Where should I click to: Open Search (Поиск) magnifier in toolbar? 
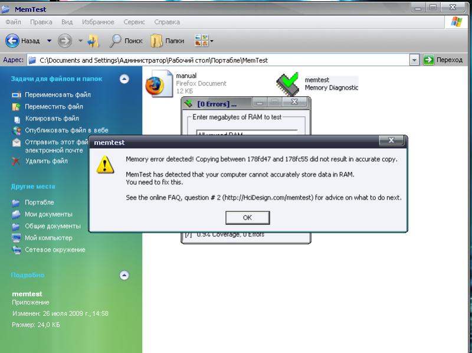[116, 41]
